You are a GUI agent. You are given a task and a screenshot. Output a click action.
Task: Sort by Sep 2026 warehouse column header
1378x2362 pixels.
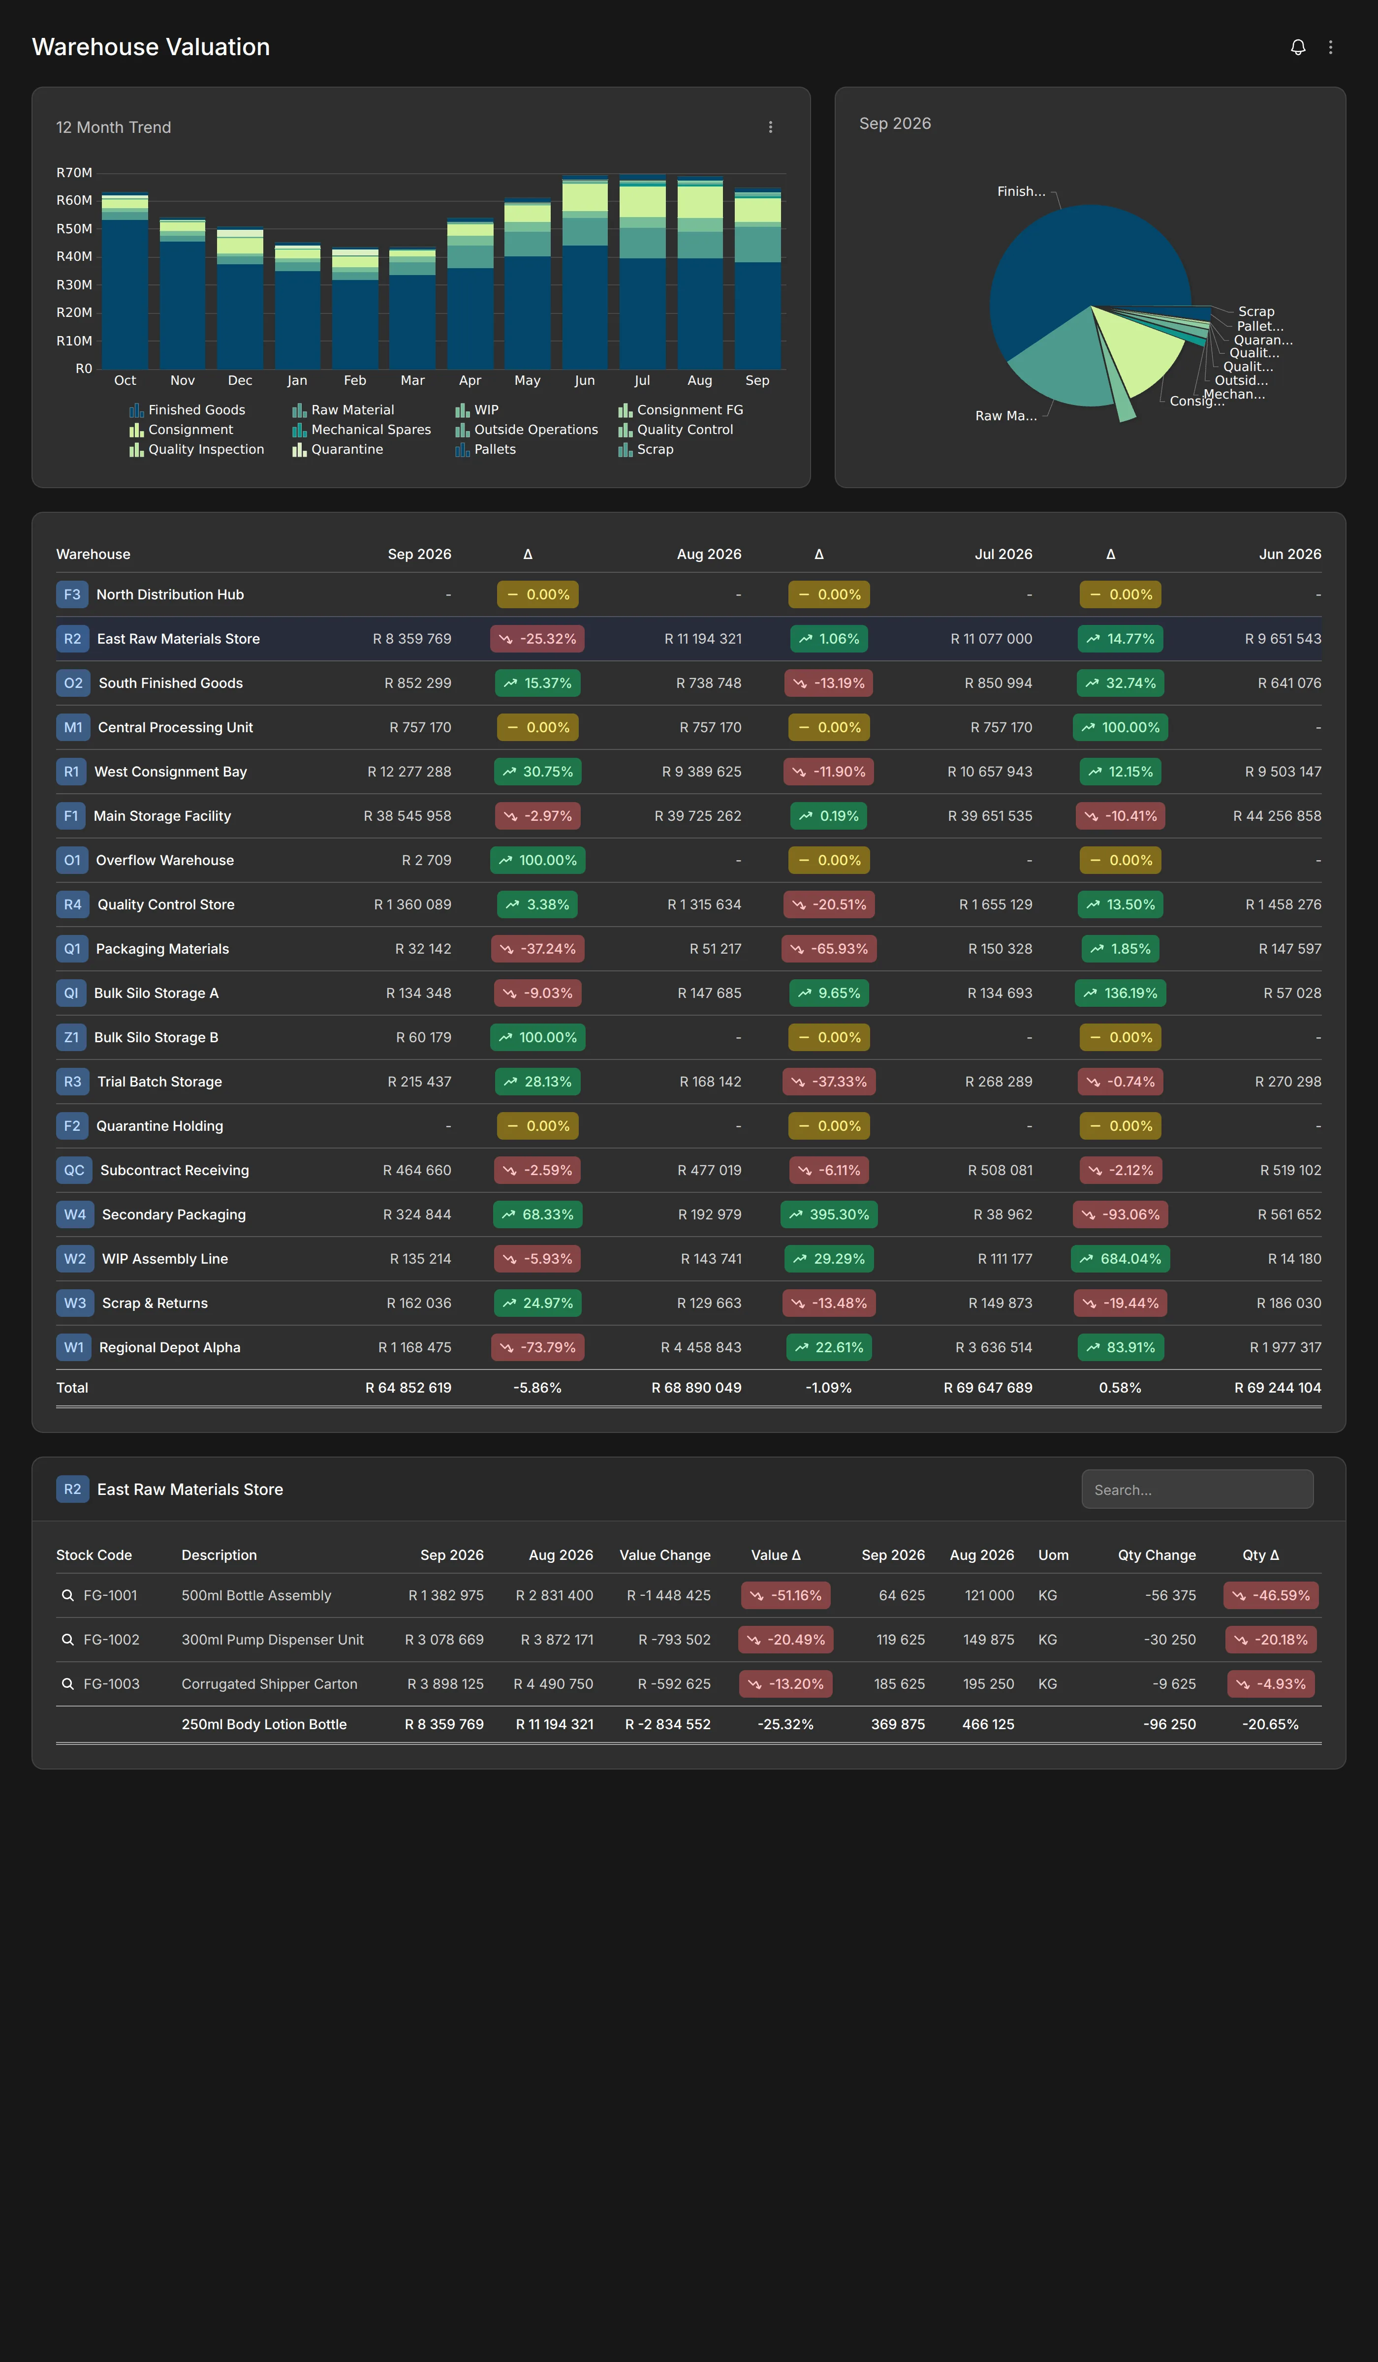419,554
